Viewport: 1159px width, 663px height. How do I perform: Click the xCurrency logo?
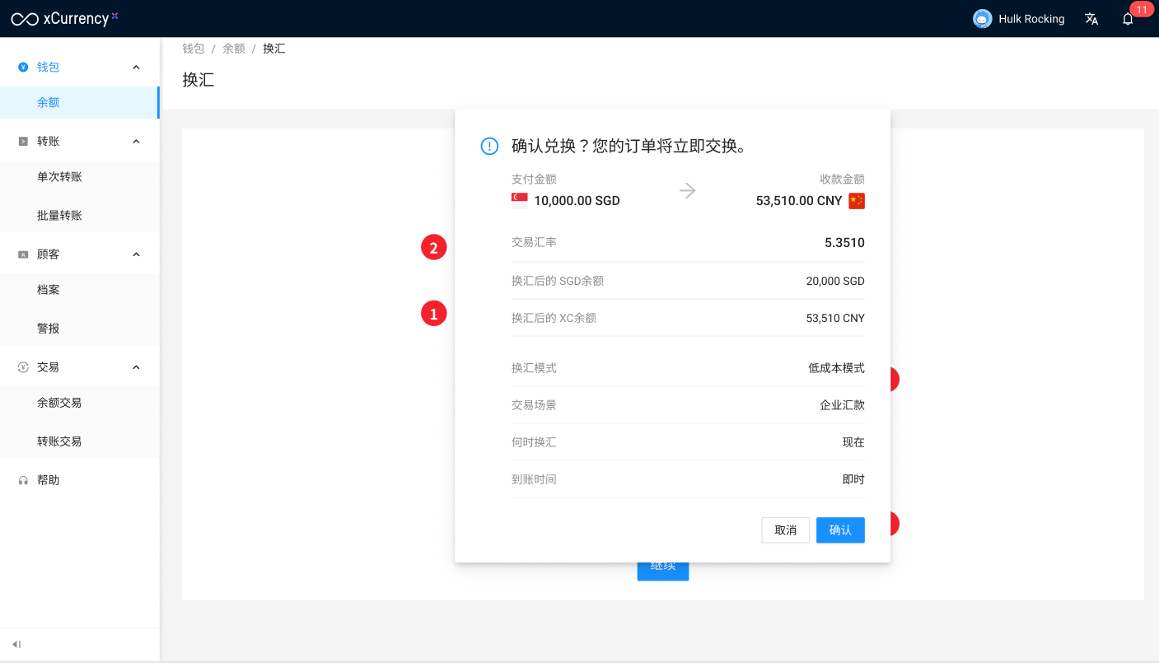pyautogui.click(x=64, y=18)
